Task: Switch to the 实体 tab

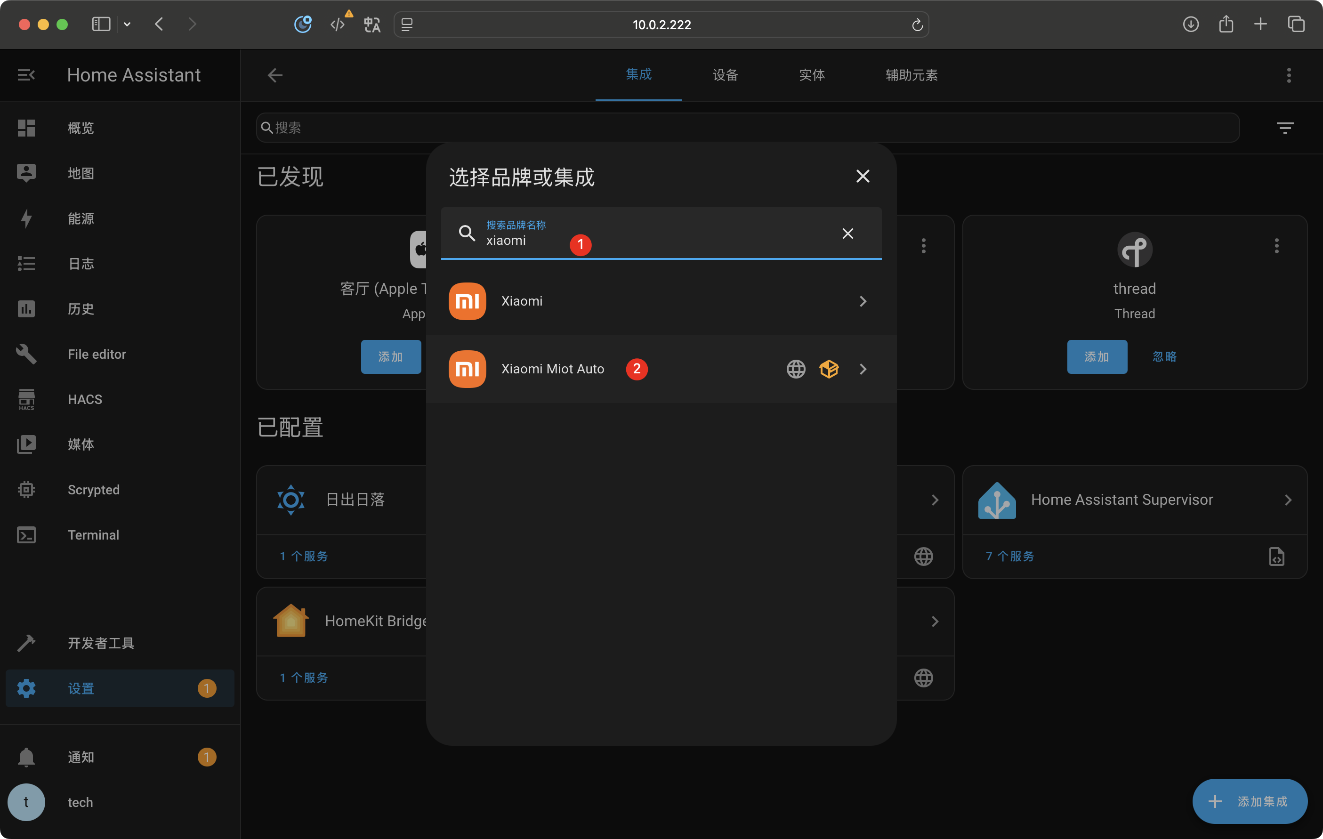Action: tap(812, 75)
